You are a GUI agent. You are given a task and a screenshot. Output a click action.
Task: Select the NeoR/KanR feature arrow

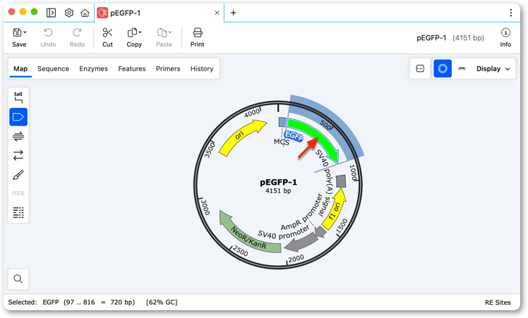[x=248, y=236]
